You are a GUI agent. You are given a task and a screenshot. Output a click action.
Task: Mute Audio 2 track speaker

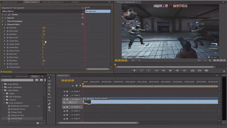65,111
